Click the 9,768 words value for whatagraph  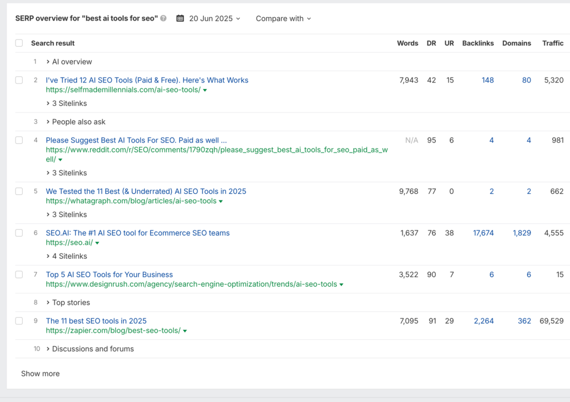(x=409, y=191)
